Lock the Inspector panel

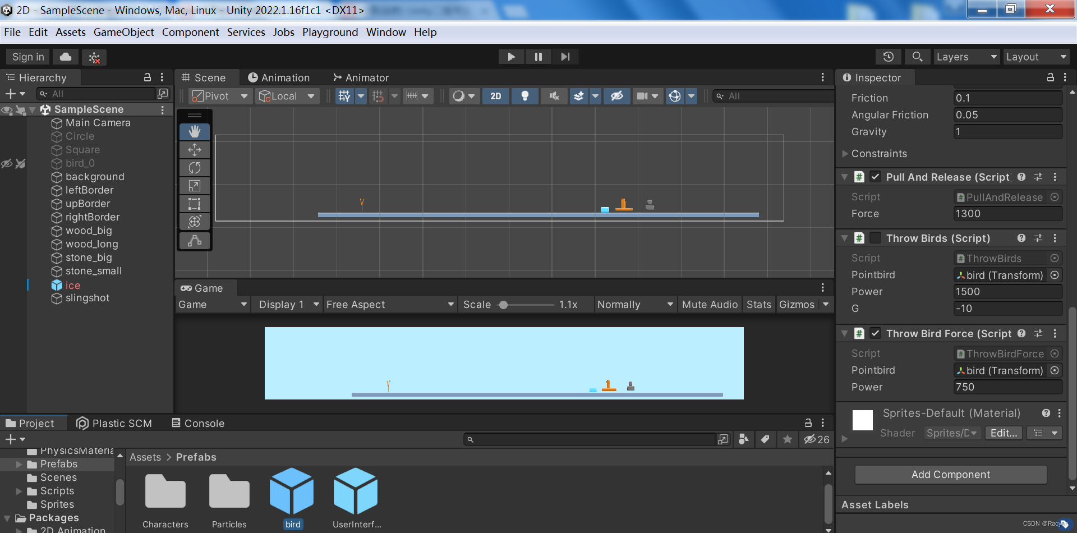coord(1051,77)
